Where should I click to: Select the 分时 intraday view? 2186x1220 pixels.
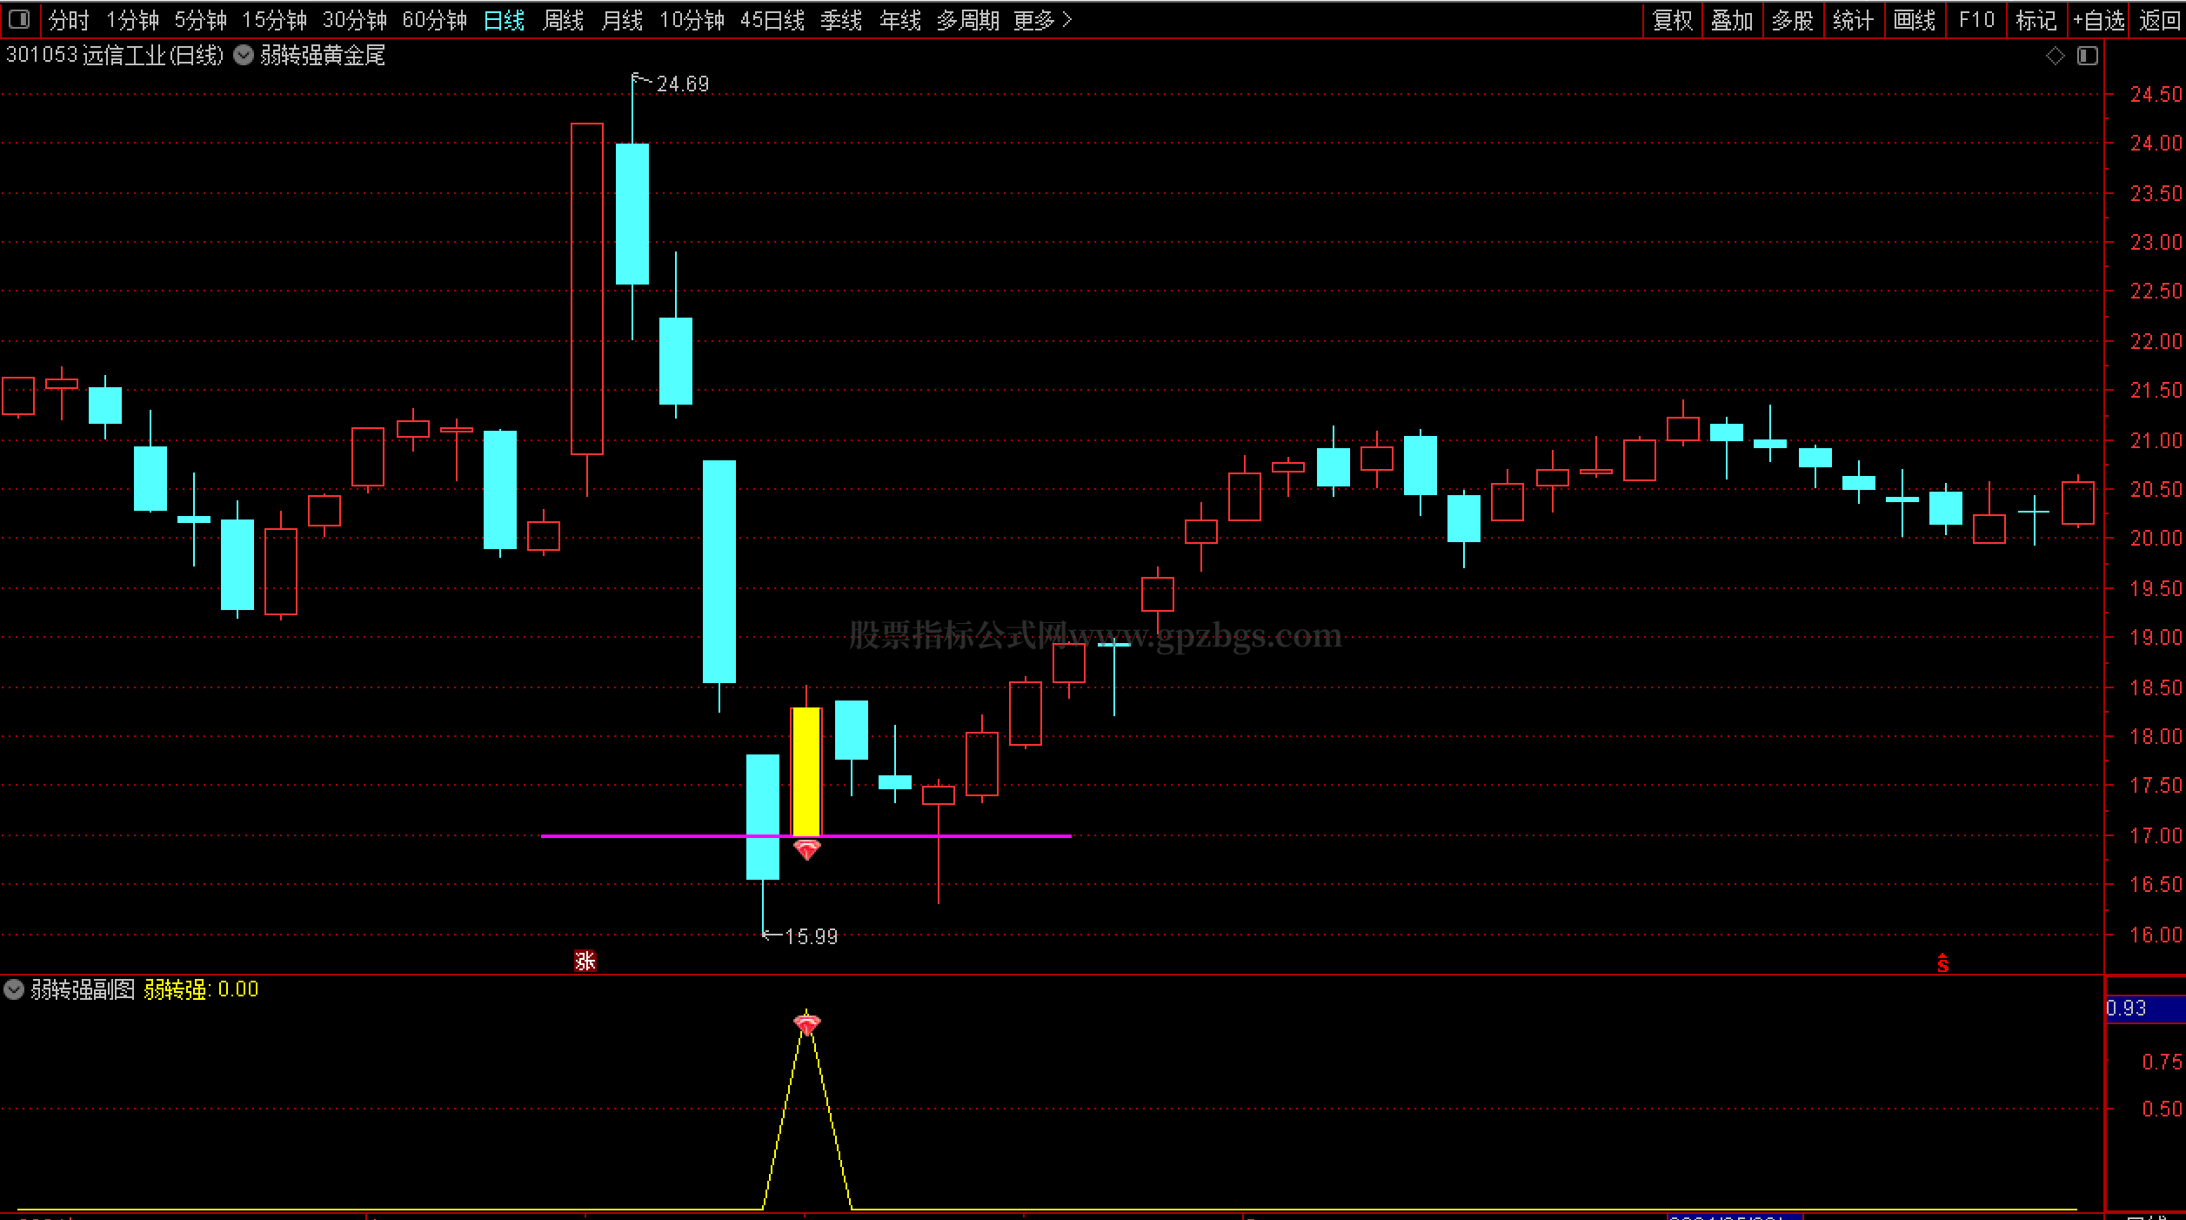click(x=69, y=20)
